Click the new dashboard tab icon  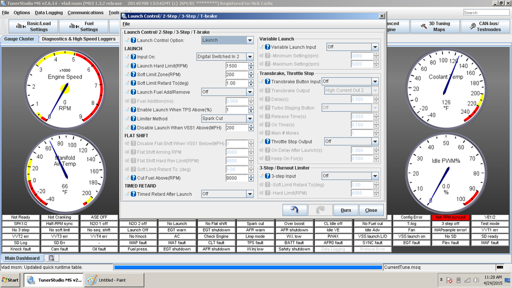coord(51,258)
